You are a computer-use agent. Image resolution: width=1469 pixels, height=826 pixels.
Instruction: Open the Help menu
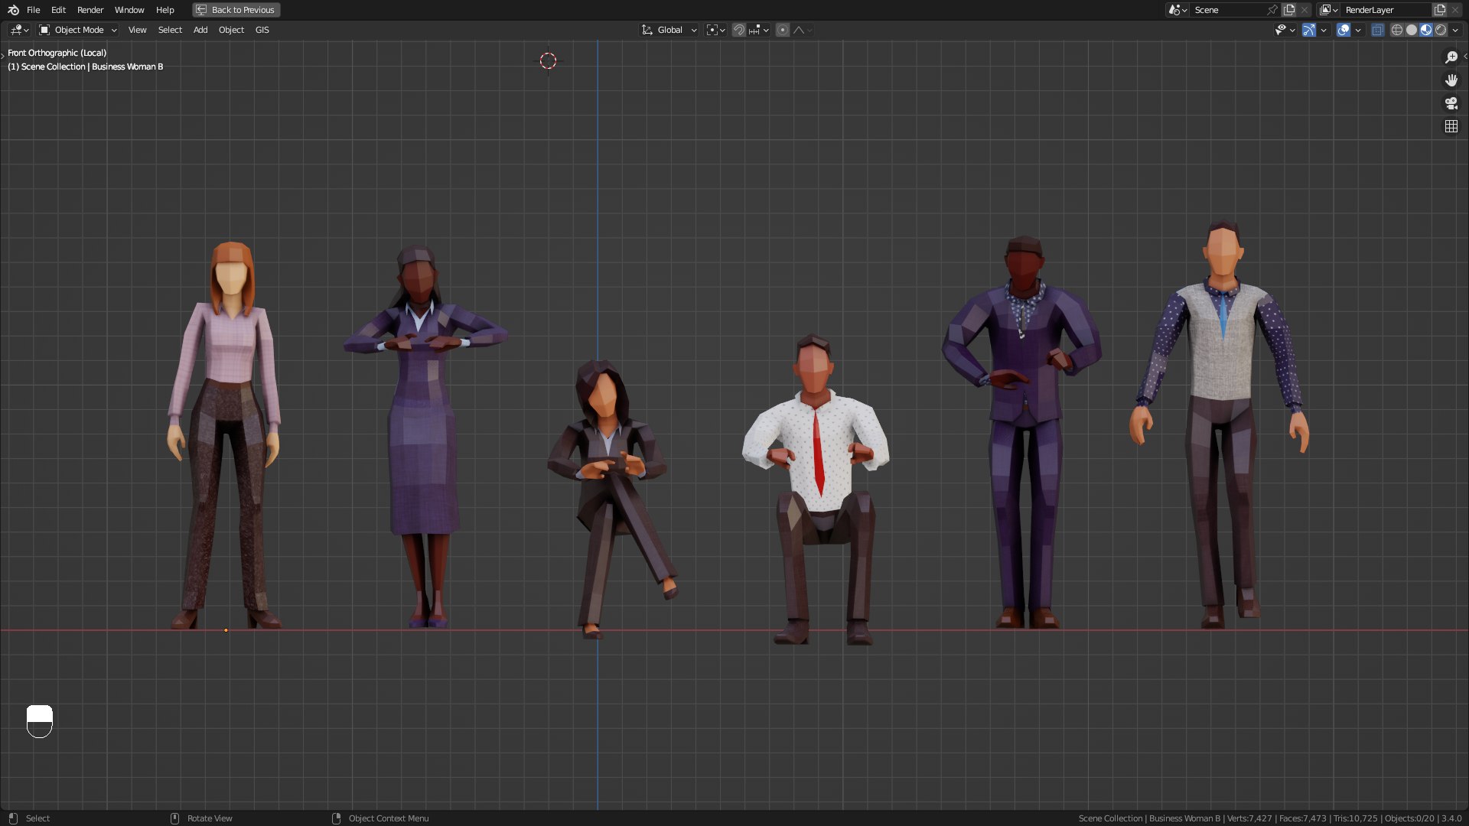pyautogui.click(x=165, y=10)
